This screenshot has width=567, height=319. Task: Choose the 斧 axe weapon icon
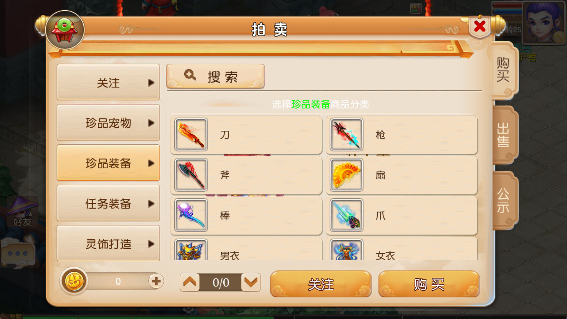(191, 175)
